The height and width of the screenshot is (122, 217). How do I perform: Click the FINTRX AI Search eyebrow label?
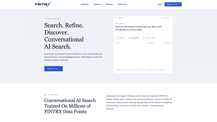point(52,19)
